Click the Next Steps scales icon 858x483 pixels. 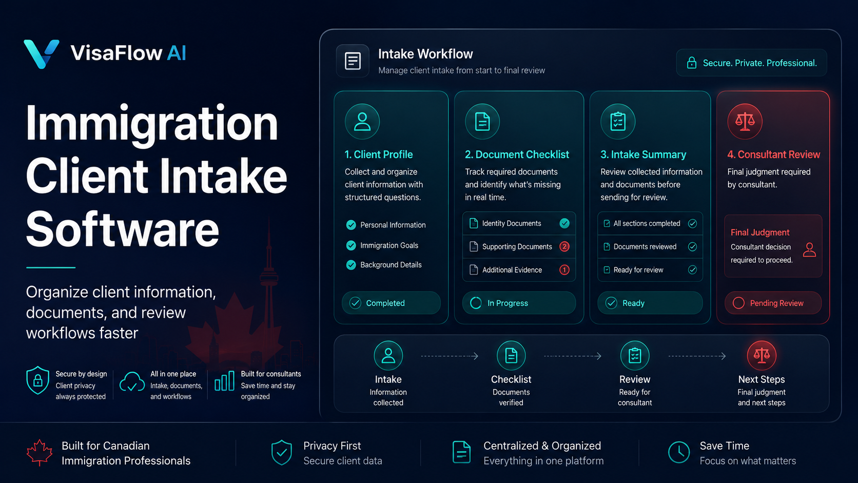[x=762, y=355]
